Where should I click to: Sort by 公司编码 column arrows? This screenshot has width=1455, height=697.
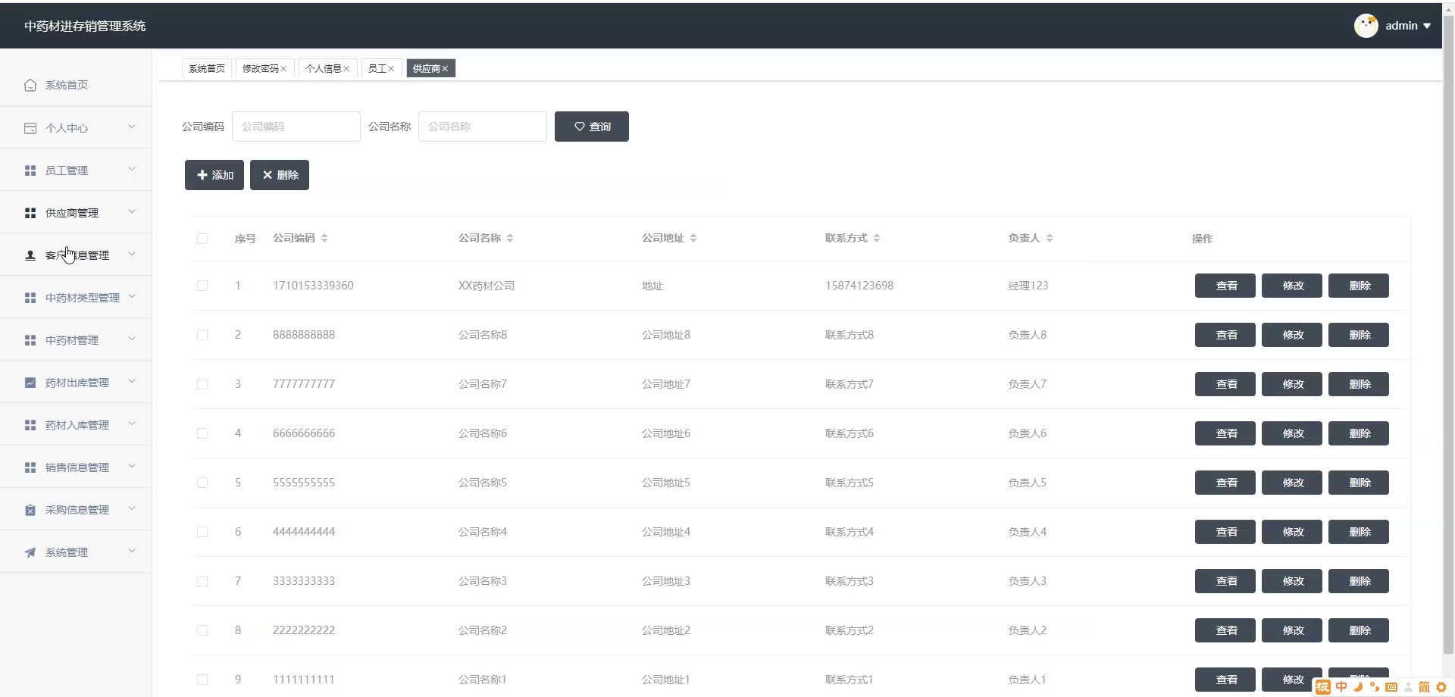(324, 238)
